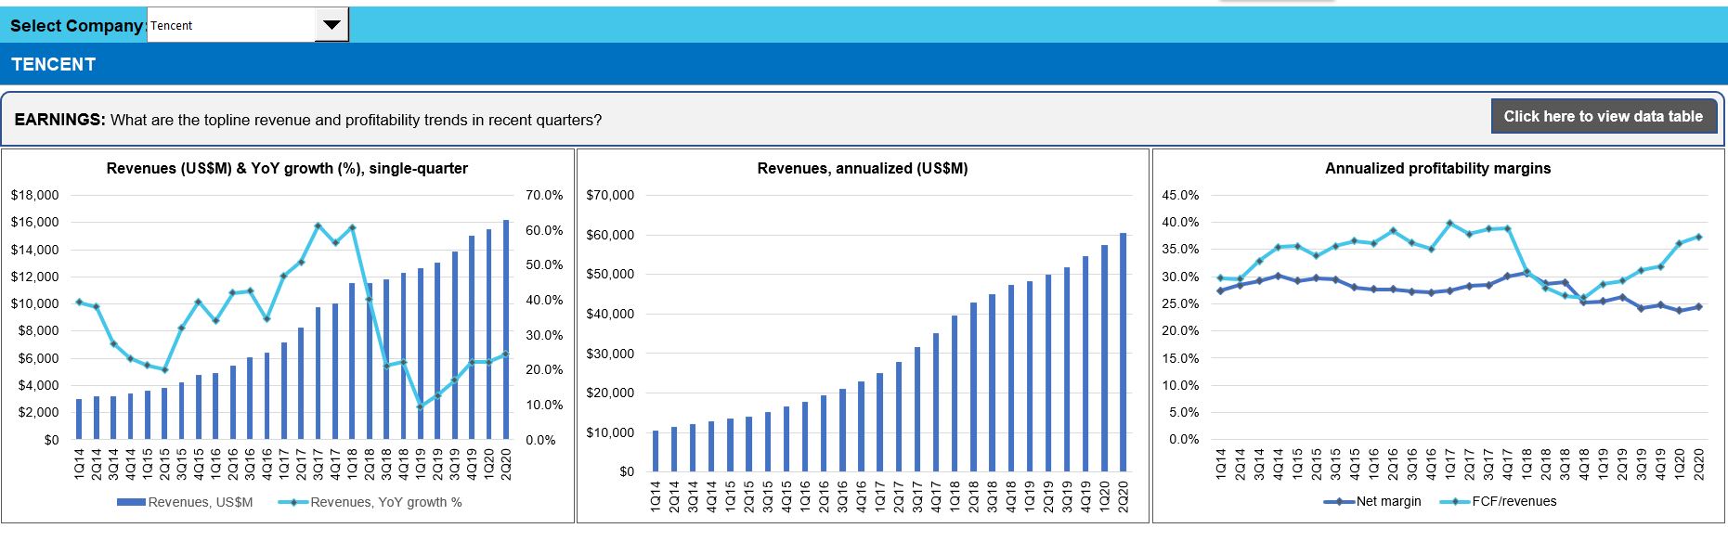The height and width of the screenshot is (554, 1728).
Task: Click 1Q14 axis label in annualized revenues chart
Action: 656,496
